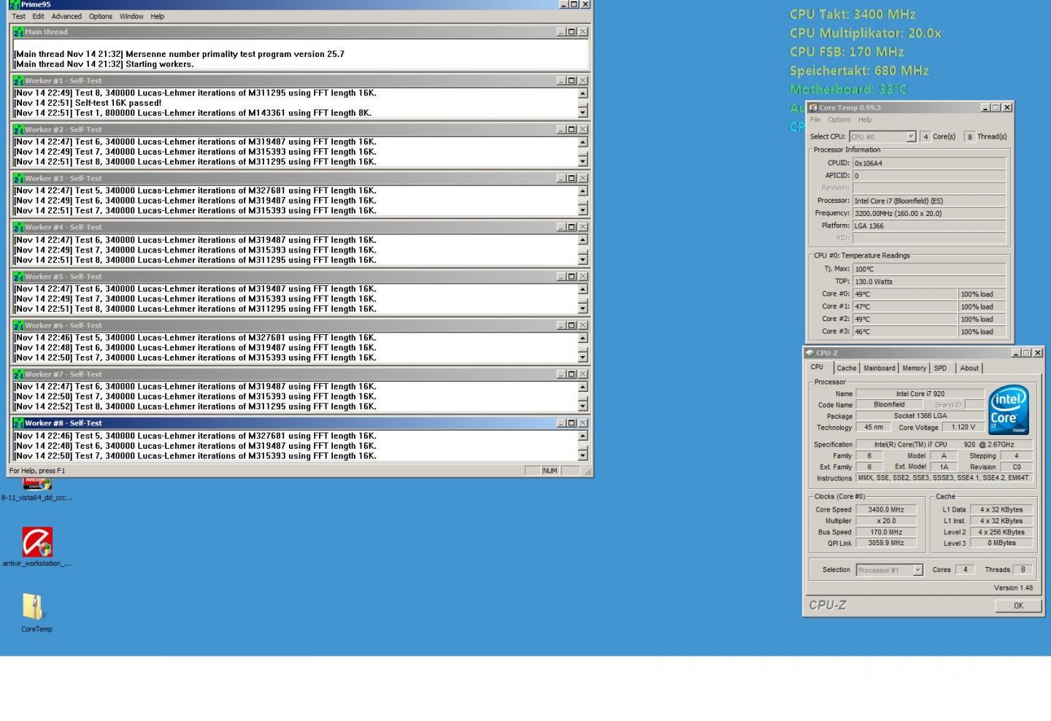Click the Core #0 temperature reading 49°C
Screen dimensions: 1051x721
pos(904,294)
